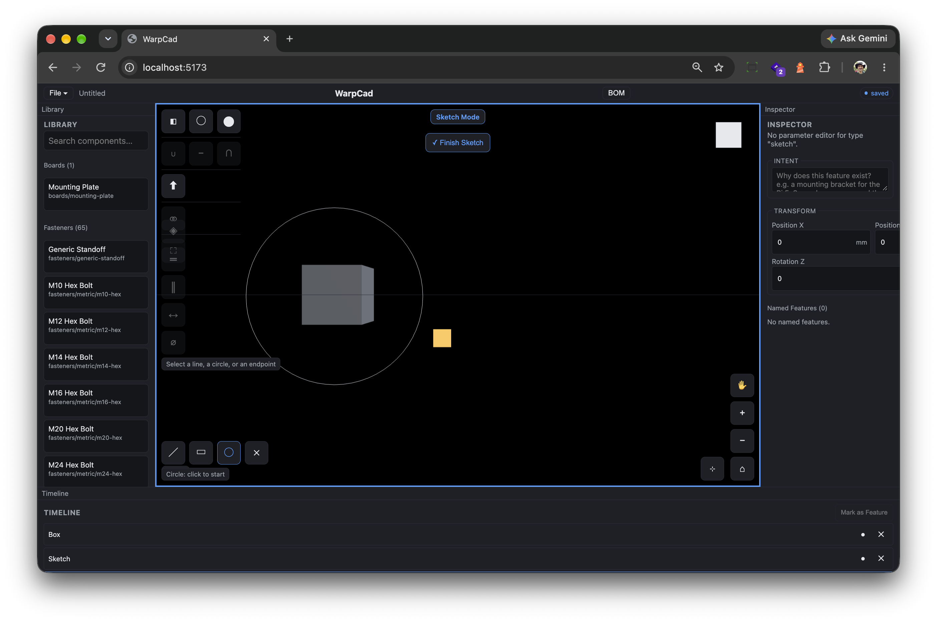The height and width of the screenshot is (622, 937).
Task: Click into the Intent text area
Action: (x=830, y=180)
